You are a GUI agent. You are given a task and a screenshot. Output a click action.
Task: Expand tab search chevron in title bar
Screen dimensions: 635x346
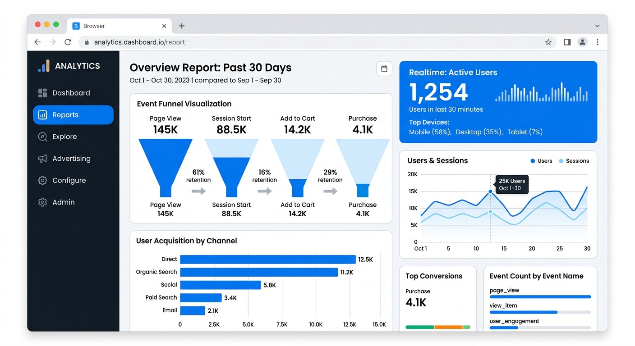(x=597, y=26)
